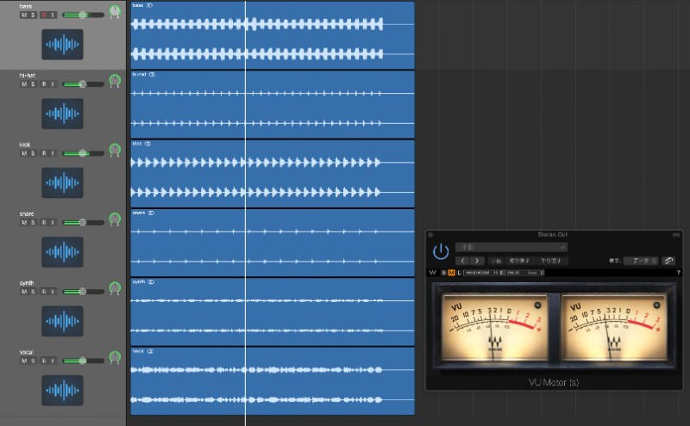Click the Waves logo in plugin toolbar

tap(432, 273)
